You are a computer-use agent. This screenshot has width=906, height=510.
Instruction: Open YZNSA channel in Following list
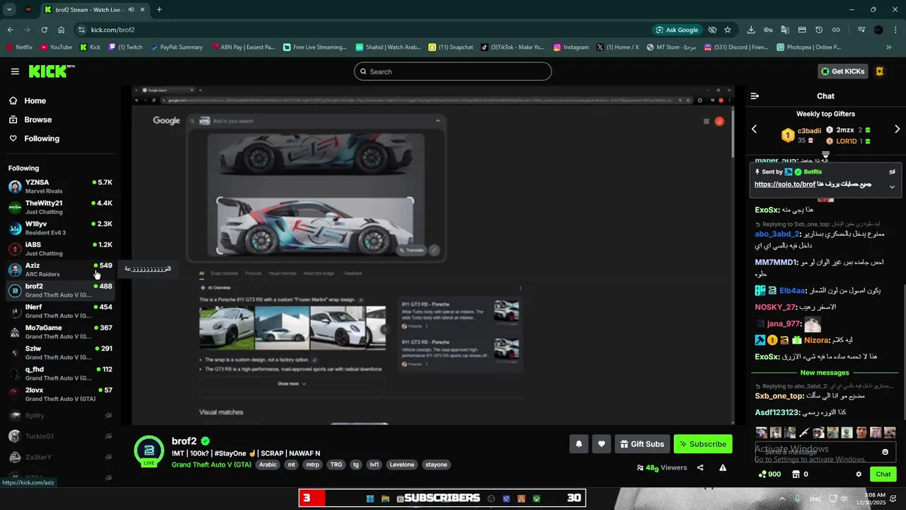(x=60, y=187)
